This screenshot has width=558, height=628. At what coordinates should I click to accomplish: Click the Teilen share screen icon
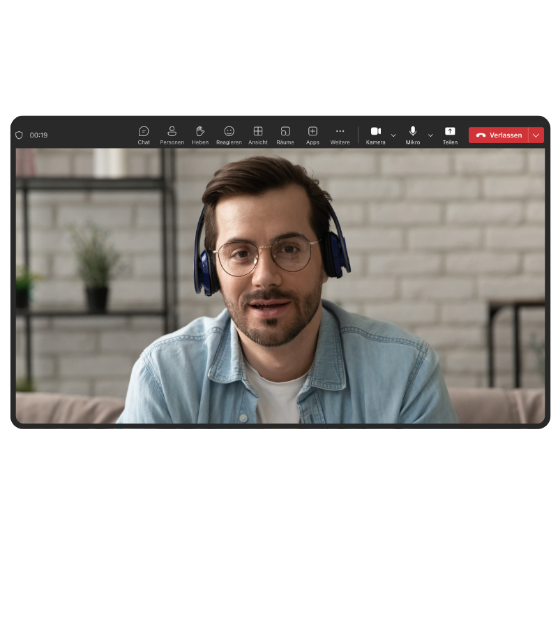450,131
